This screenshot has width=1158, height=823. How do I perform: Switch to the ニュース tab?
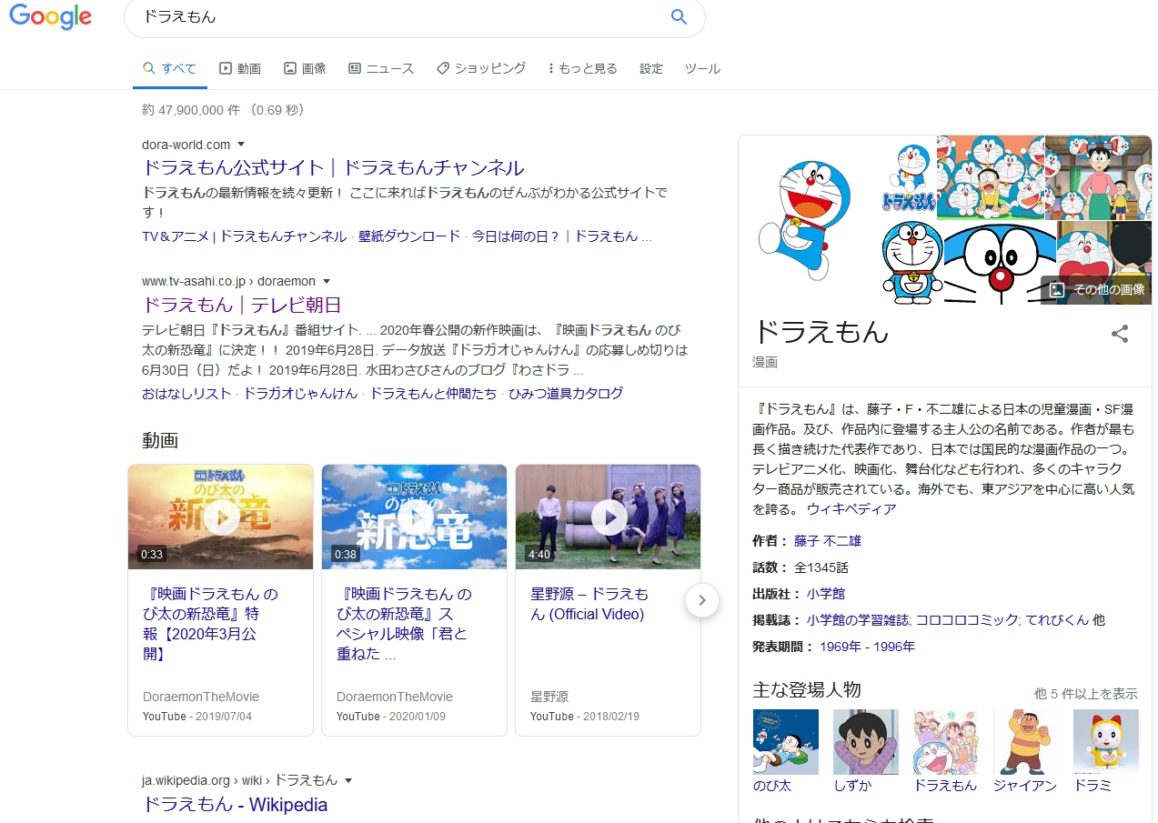tap(381, 68)
